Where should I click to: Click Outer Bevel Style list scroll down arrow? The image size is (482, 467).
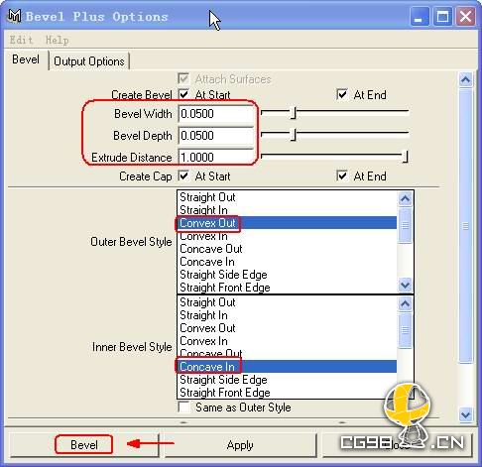[x=405, y=285]
